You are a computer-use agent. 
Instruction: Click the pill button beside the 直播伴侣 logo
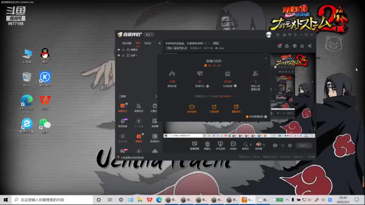pos(149,35)
